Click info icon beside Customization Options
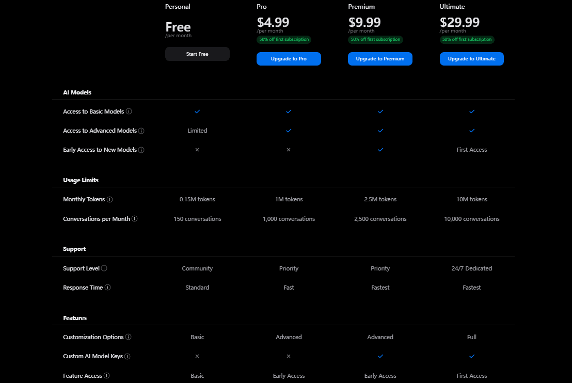The height and width of the screenshot is (383, 572). click(129, 337)
